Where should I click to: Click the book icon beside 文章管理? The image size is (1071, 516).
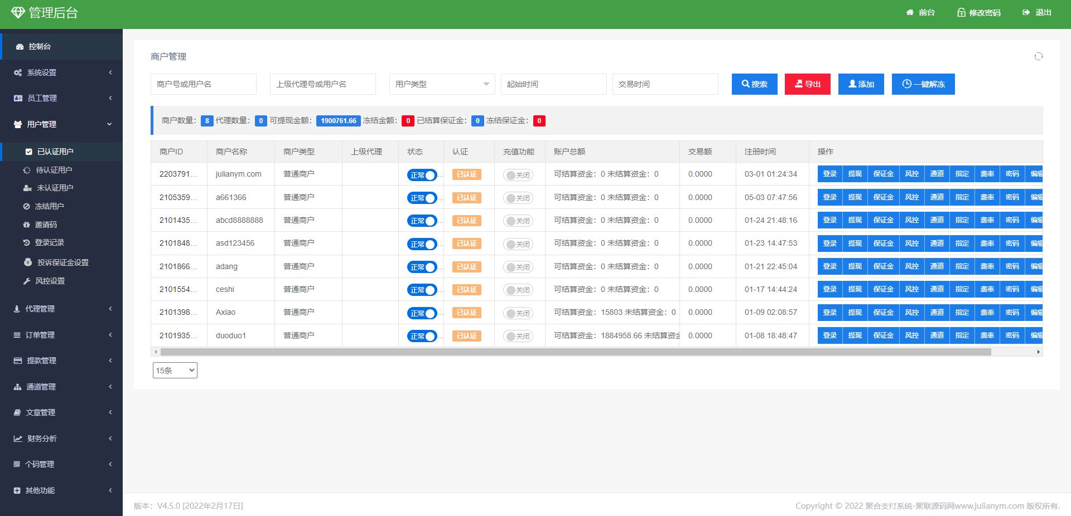tap(17, 412)
